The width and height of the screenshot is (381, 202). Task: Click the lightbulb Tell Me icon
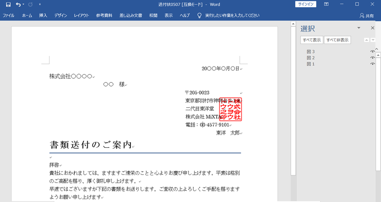(199, 16)
